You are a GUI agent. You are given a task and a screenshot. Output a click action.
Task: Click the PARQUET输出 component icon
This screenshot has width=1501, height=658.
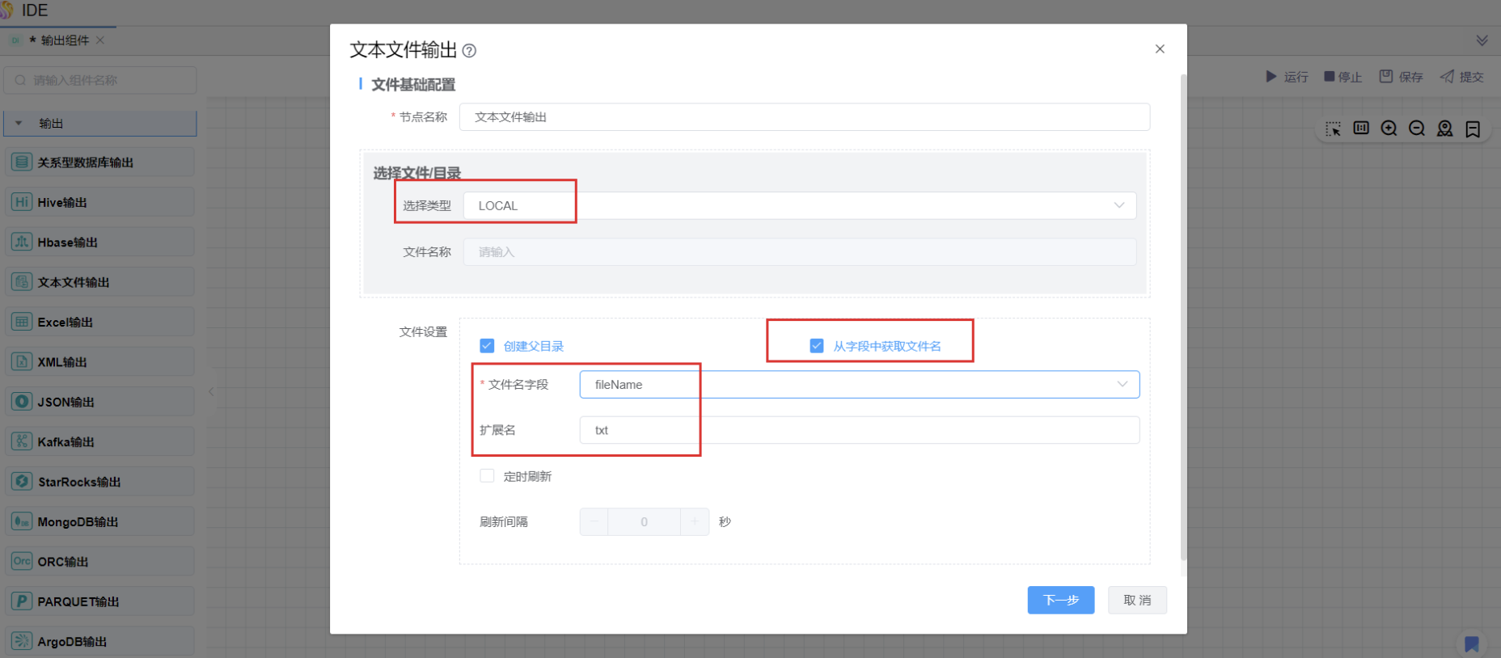pyautogui.click(x=22, y=601)
